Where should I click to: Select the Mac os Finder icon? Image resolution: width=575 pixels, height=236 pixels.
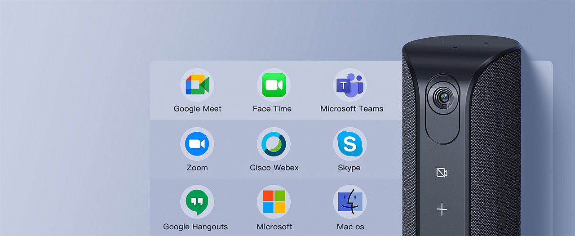point(350,202)
